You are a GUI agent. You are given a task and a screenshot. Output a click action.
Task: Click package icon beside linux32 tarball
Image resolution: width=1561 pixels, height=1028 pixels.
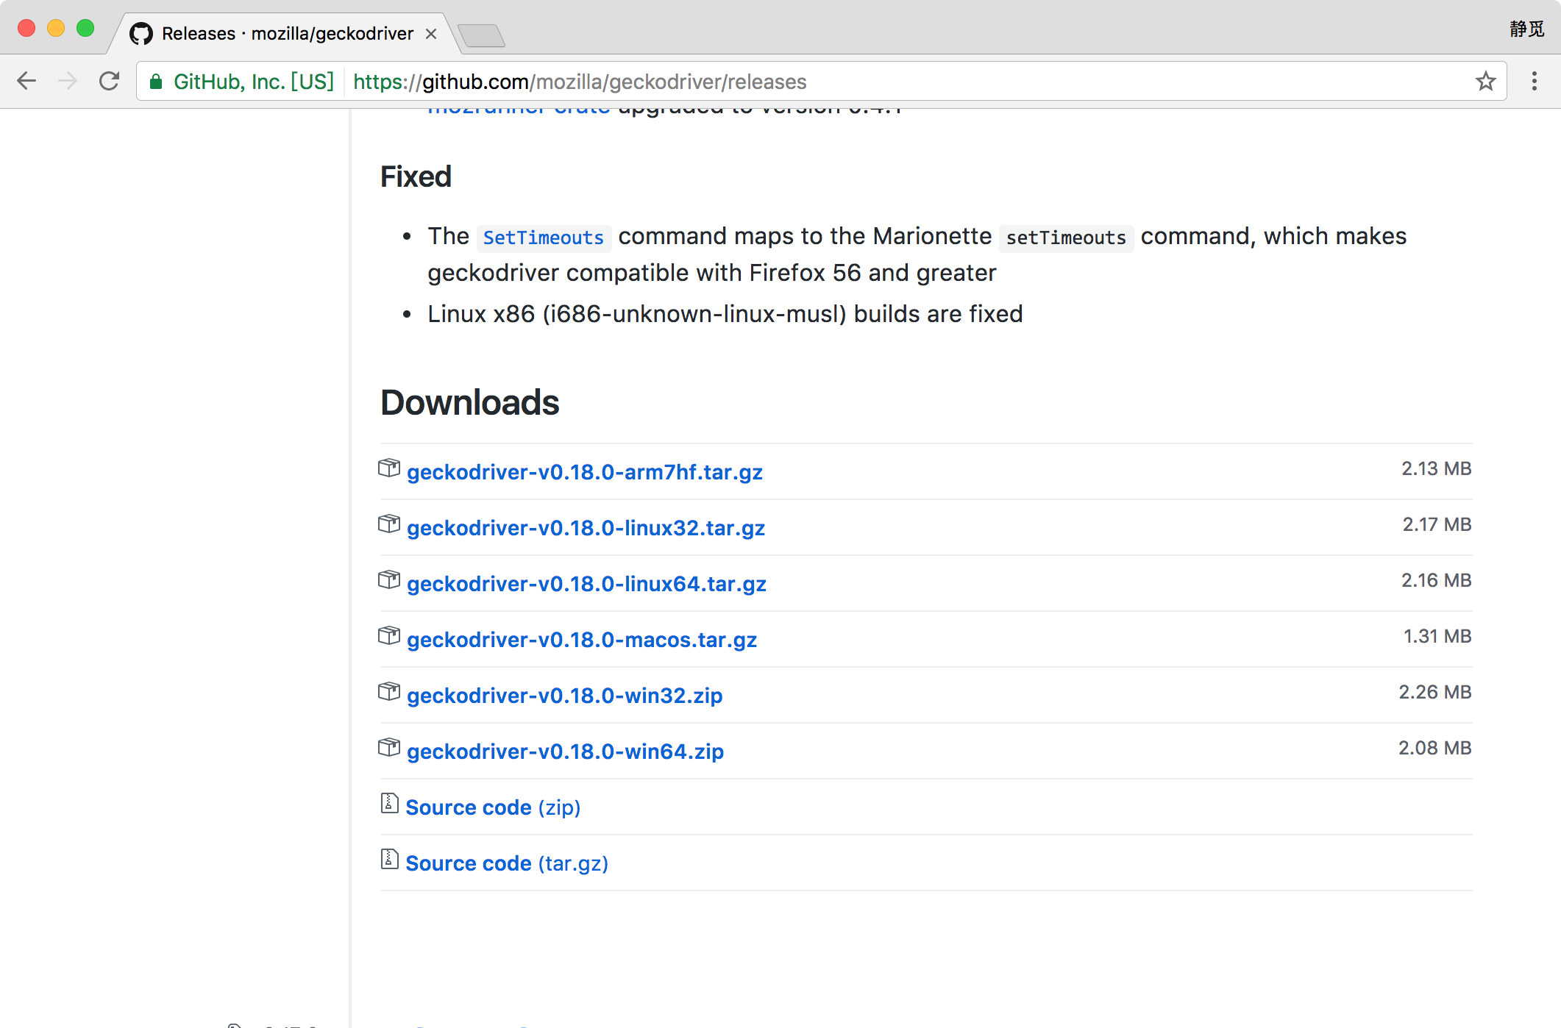click(x=389, y=524)
